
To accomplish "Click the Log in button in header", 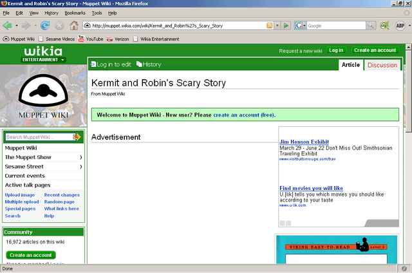I will pos(336,50).
